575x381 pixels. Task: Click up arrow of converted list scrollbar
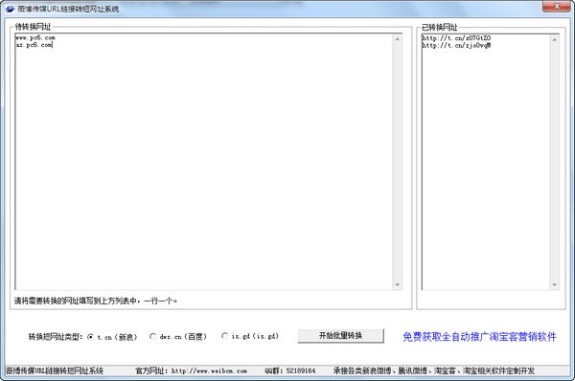555,39
